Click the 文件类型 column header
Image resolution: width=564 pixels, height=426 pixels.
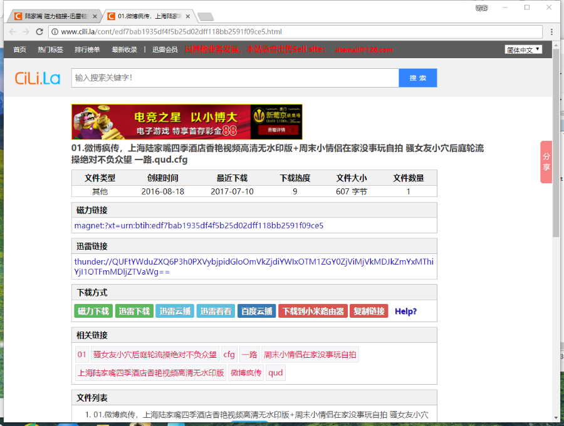tap(100, 178)
